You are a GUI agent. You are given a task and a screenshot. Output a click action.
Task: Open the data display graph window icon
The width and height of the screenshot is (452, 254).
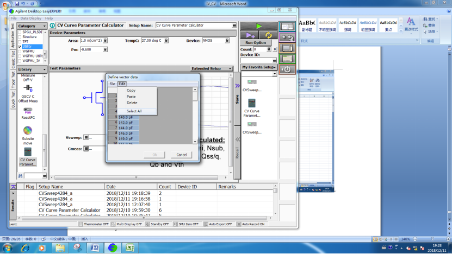pyautogui.click(x=287, y=27)
